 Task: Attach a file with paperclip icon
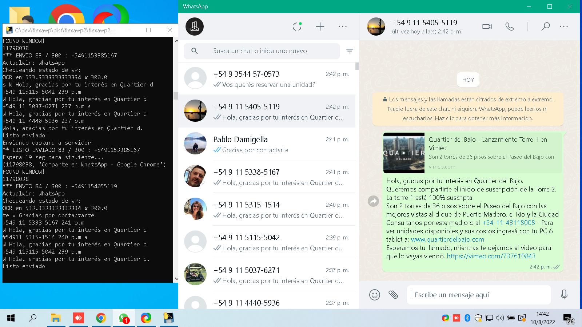pyautogui.click(x=393, y=295)
